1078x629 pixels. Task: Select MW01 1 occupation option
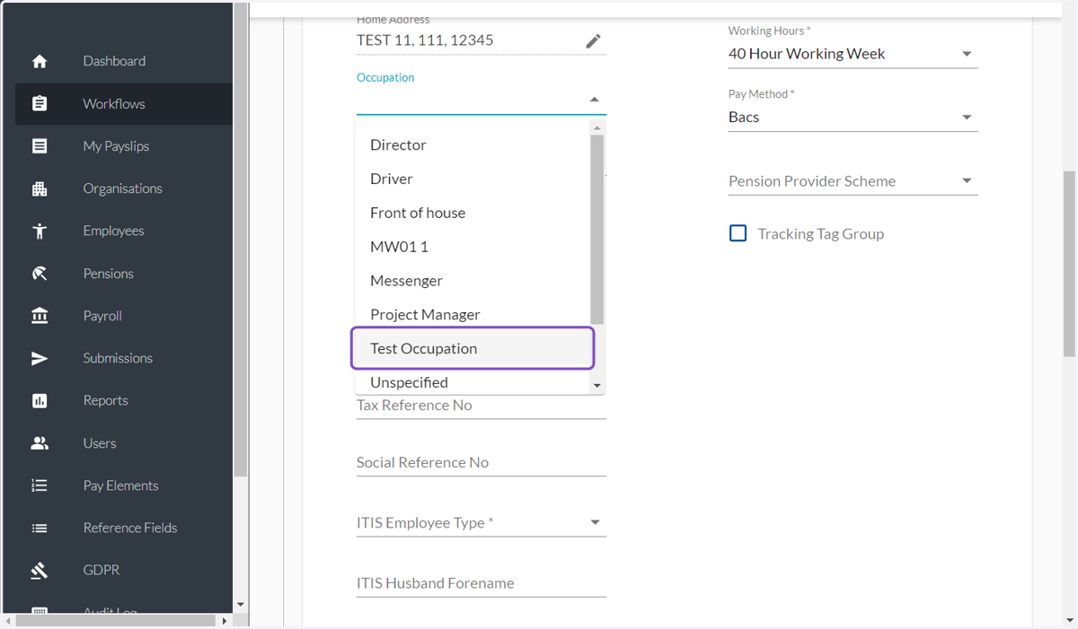coord(473,247)
